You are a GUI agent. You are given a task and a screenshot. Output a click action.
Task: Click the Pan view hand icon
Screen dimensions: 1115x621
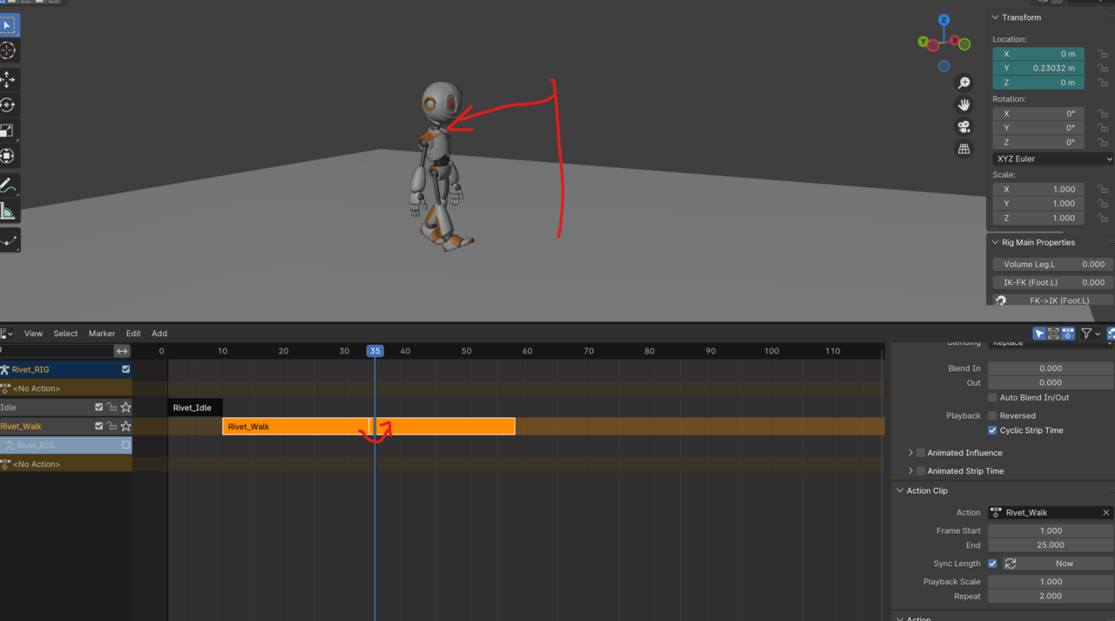[964, 105]
